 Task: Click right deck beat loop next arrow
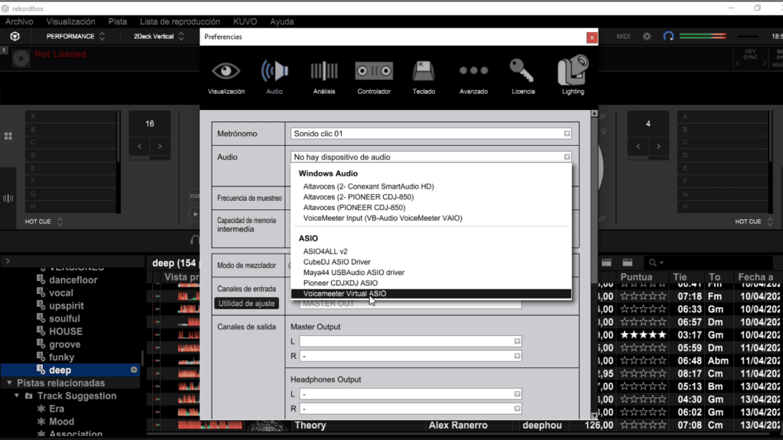pyautogui.click(x=658, y=146)
